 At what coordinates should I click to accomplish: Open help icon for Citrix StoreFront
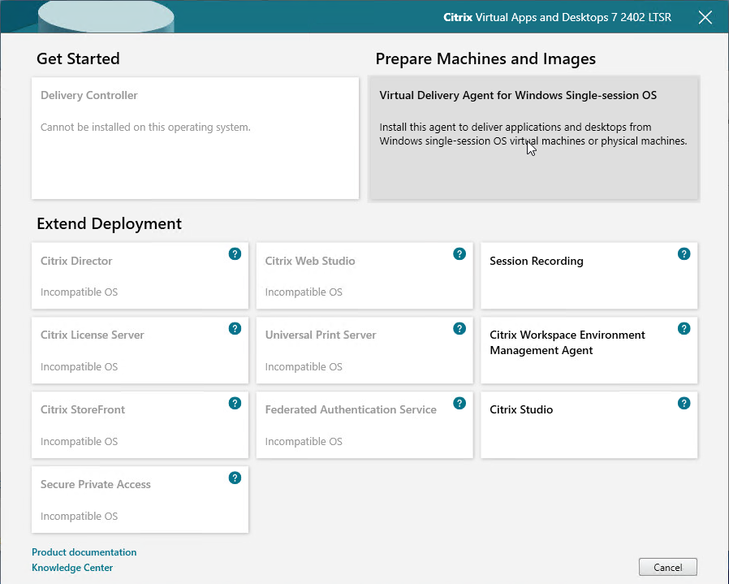pyautogui.click(x=235, y=403)
